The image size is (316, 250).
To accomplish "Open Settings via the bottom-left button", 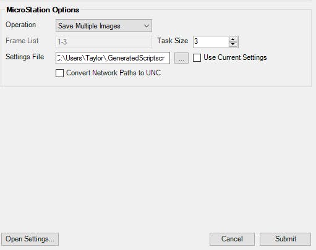I will (30, 239).
